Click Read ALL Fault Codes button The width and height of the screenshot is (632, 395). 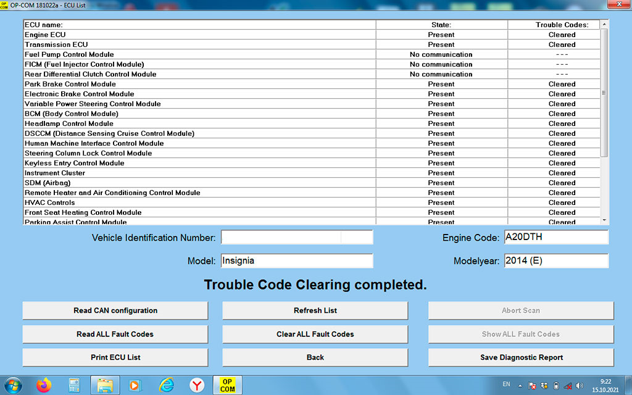pyautogui.click(x=115, y=334)
